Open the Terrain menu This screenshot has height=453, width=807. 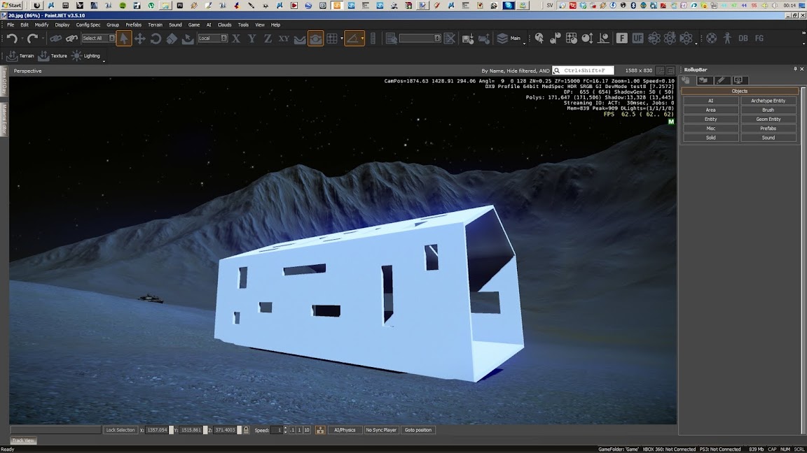pos(155,24)
